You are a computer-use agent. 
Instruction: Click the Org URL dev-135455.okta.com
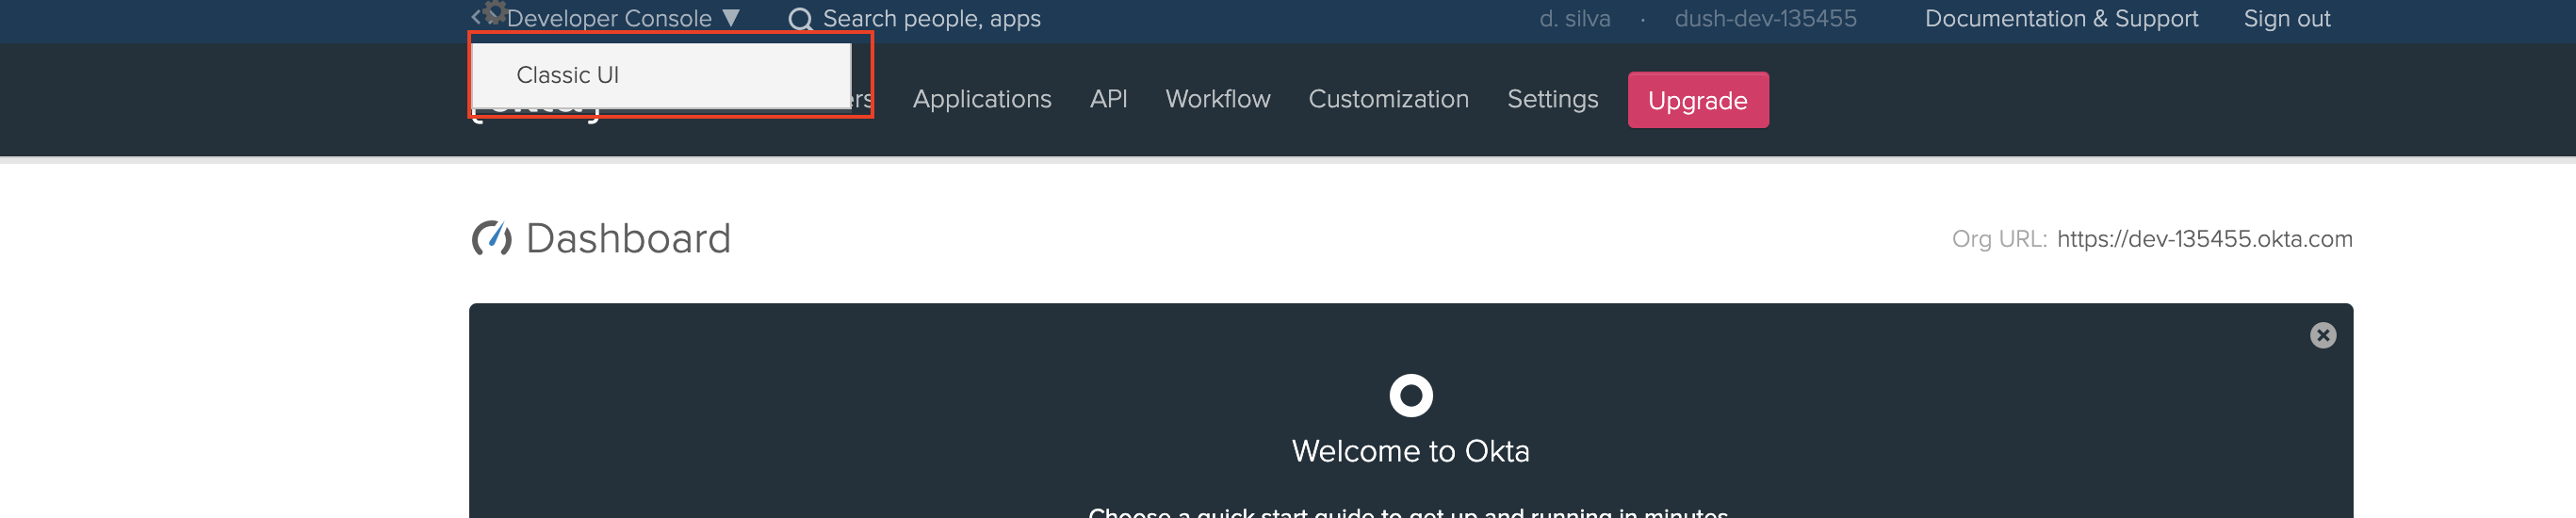pyautogui.click(x=2204, y=239)
